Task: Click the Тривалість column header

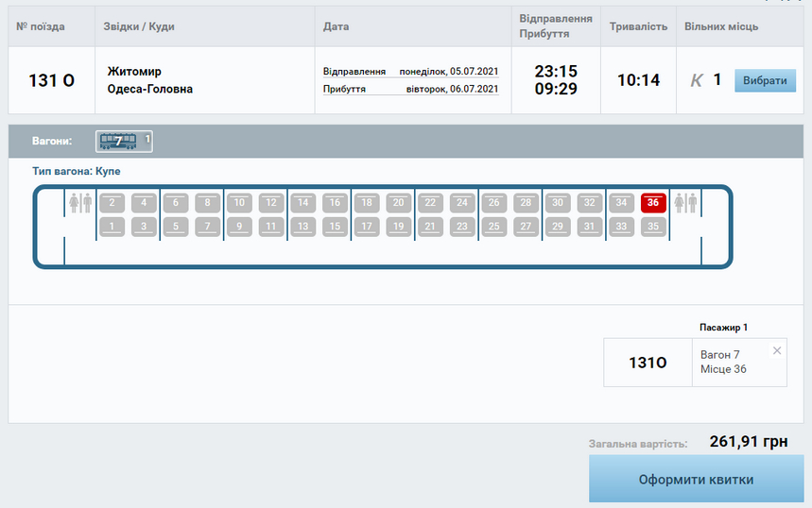Action: [x=638, y=26]
